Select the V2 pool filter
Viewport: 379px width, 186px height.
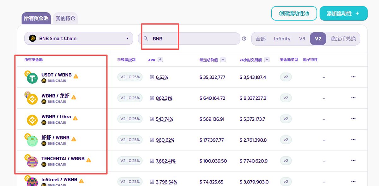318,39
